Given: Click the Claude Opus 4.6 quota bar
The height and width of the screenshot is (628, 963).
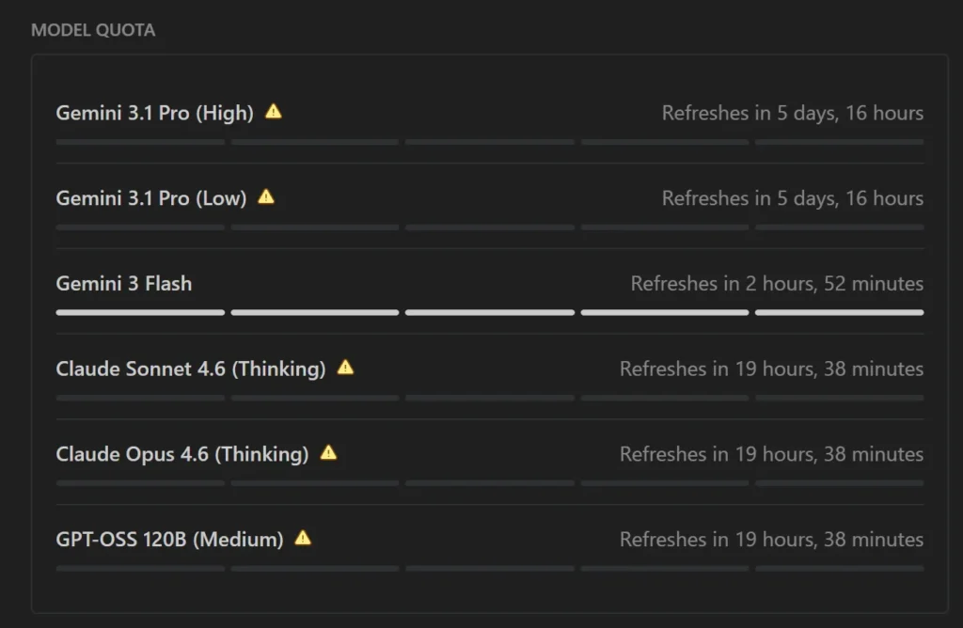Looking at the screenshot, I should point(489,483).
